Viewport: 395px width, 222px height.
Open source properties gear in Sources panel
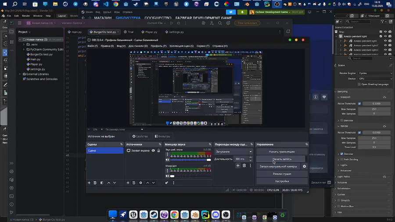click(140, 183)
